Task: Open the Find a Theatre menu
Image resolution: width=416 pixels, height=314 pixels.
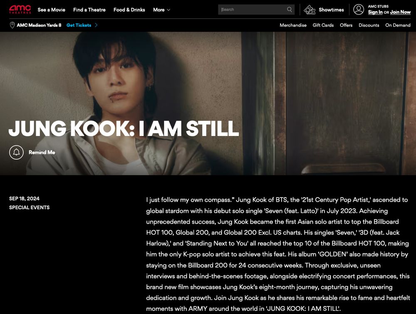Action: tap(89, 10)
